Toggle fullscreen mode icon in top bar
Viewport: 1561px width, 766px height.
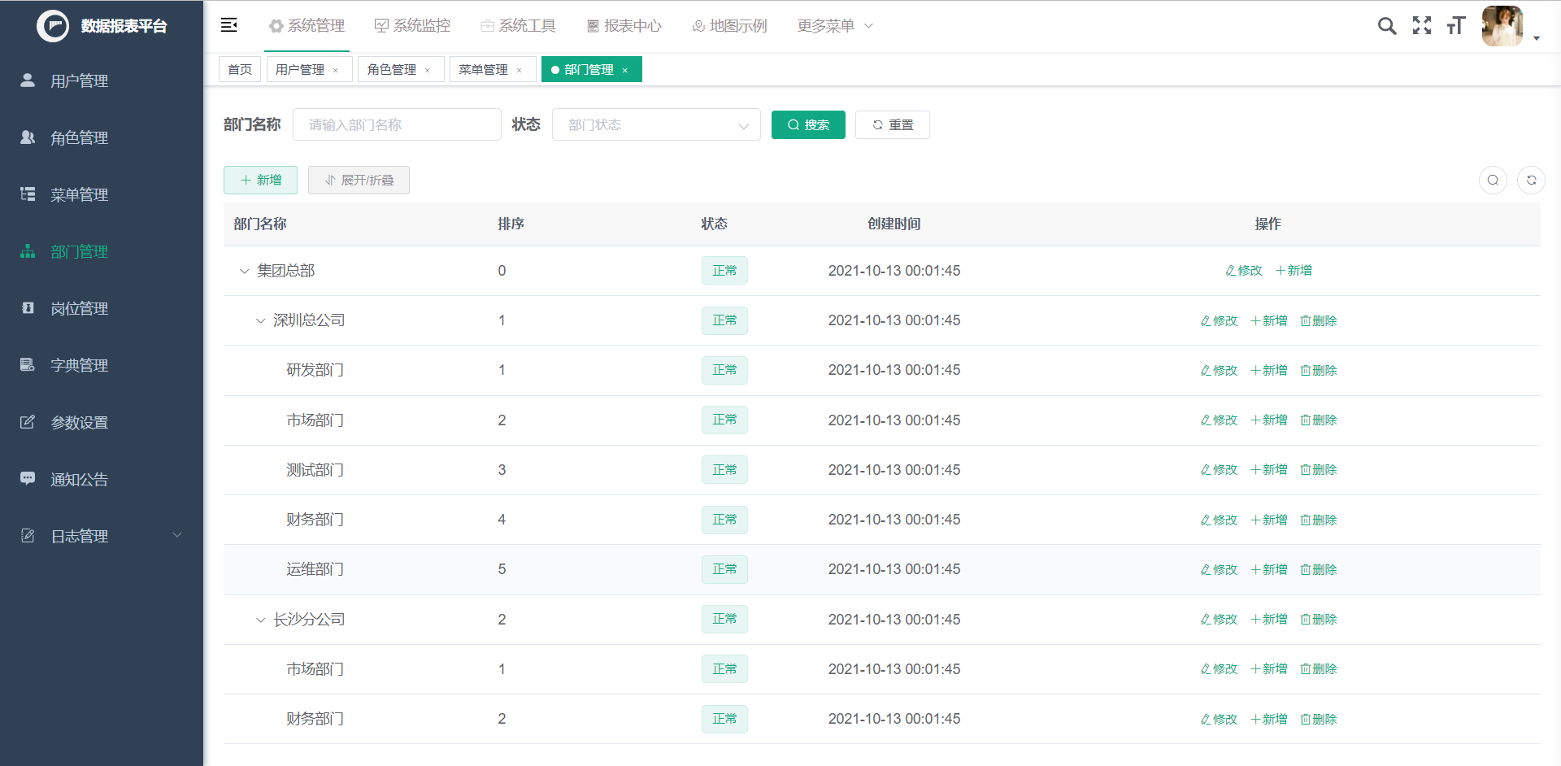pos(1422,25)
